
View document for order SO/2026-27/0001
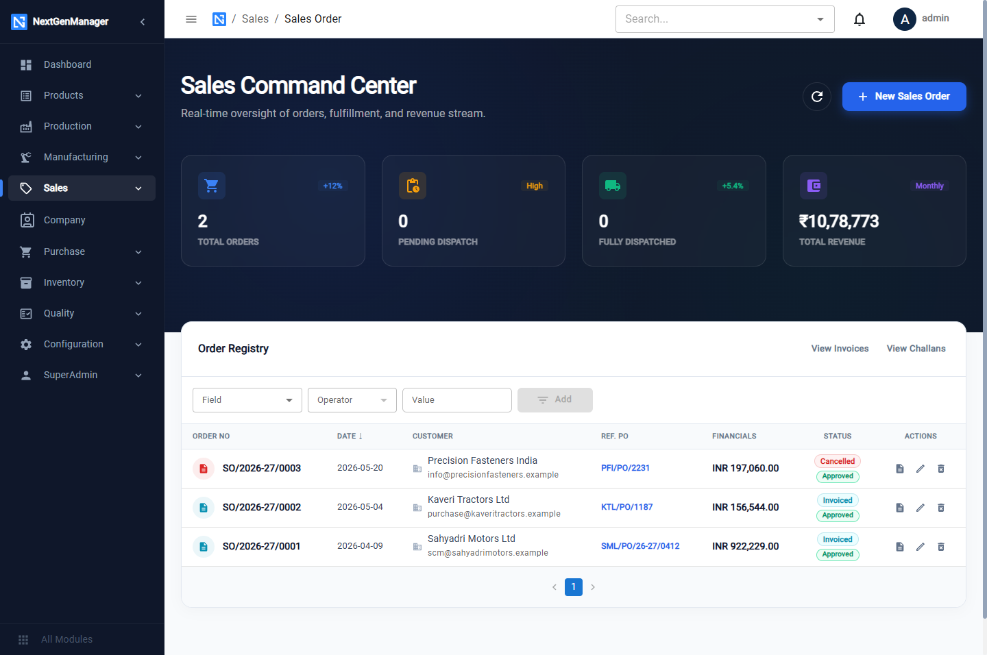pos(900,547)
